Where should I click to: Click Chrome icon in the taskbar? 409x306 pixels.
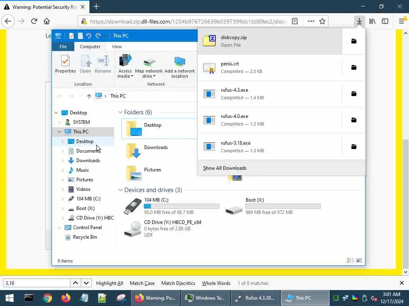(48, 298)
